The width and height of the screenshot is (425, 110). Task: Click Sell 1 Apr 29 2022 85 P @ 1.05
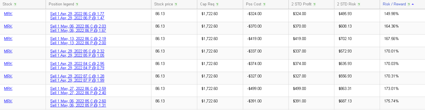[x=77, y=55]
